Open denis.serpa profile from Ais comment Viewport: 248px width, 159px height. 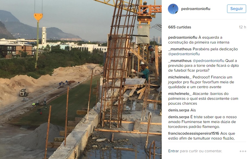pos(179,110)
